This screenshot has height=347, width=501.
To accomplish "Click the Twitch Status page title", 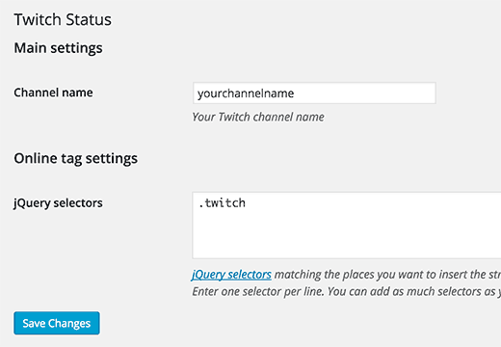I will click(63, 19).
